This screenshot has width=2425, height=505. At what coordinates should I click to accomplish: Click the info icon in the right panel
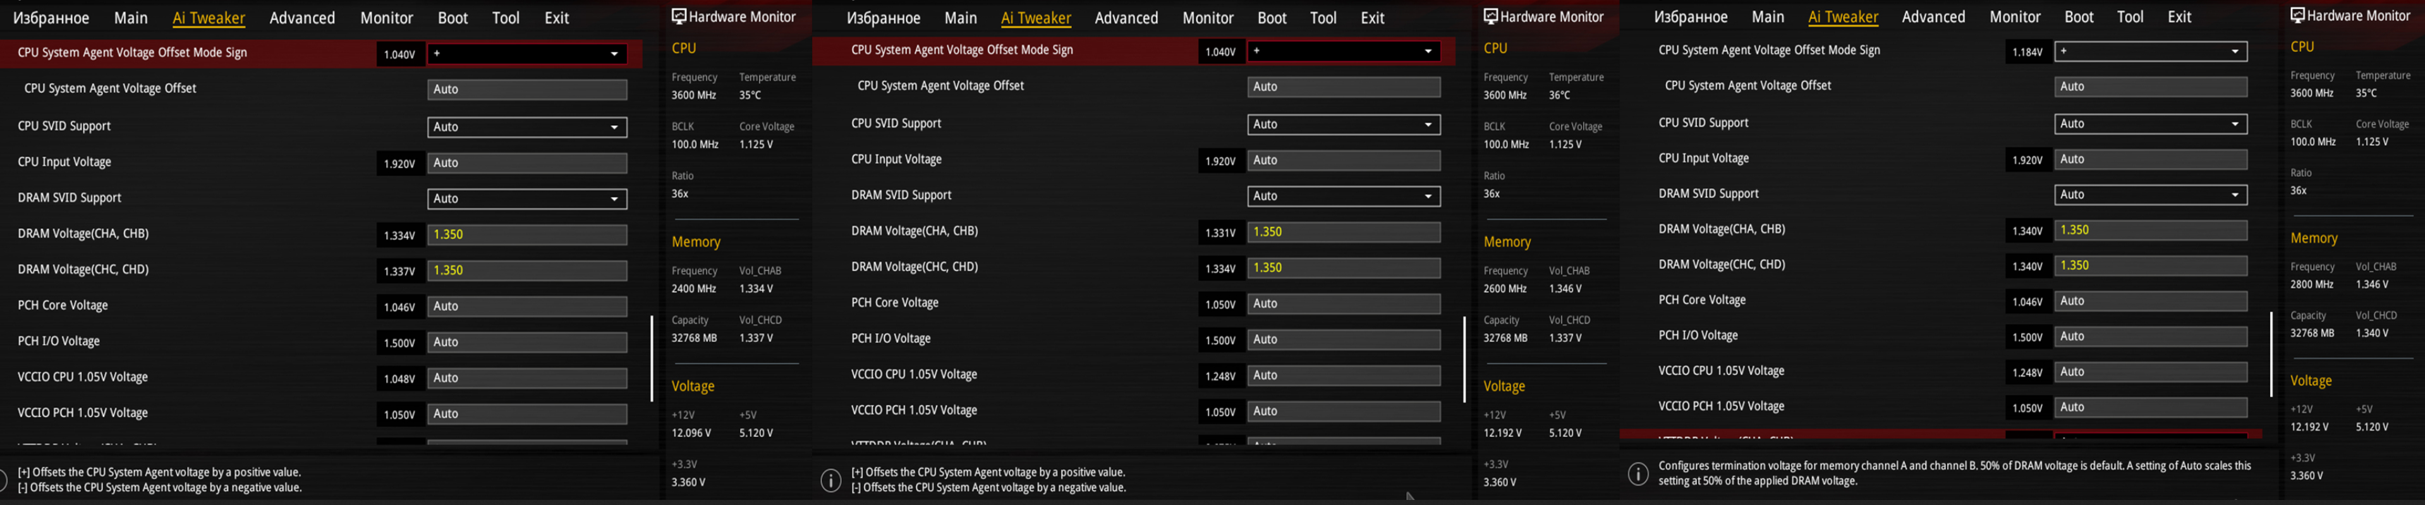pyautogui.click(x=1638, y=474)
